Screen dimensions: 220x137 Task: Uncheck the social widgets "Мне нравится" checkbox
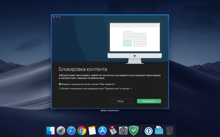[x=60, y=84]
